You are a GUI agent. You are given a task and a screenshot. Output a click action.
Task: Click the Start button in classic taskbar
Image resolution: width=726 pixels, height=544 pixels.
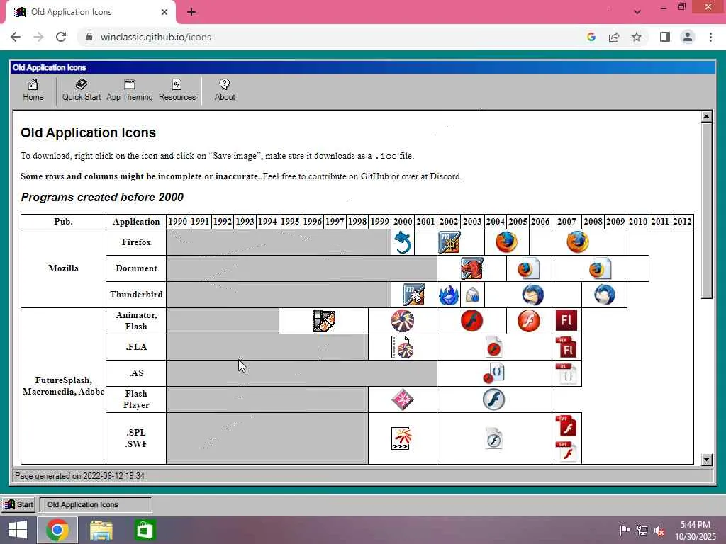pos(18,504)
